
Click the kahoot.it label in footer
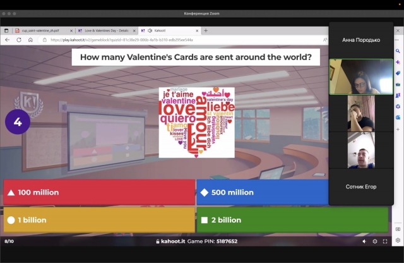(173, 242)
